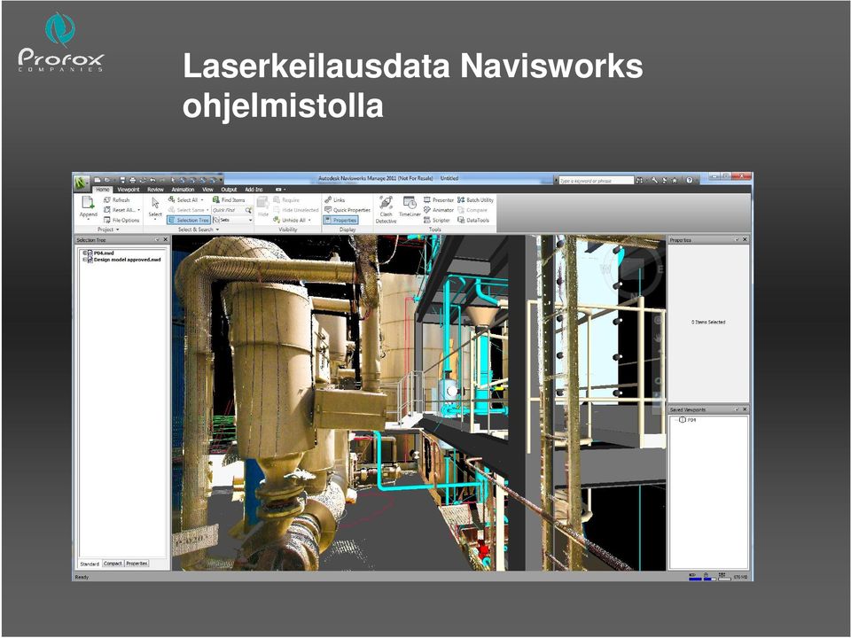851x638 pixels.
Task: Click the Select Same button
Action: click(187, 210)
